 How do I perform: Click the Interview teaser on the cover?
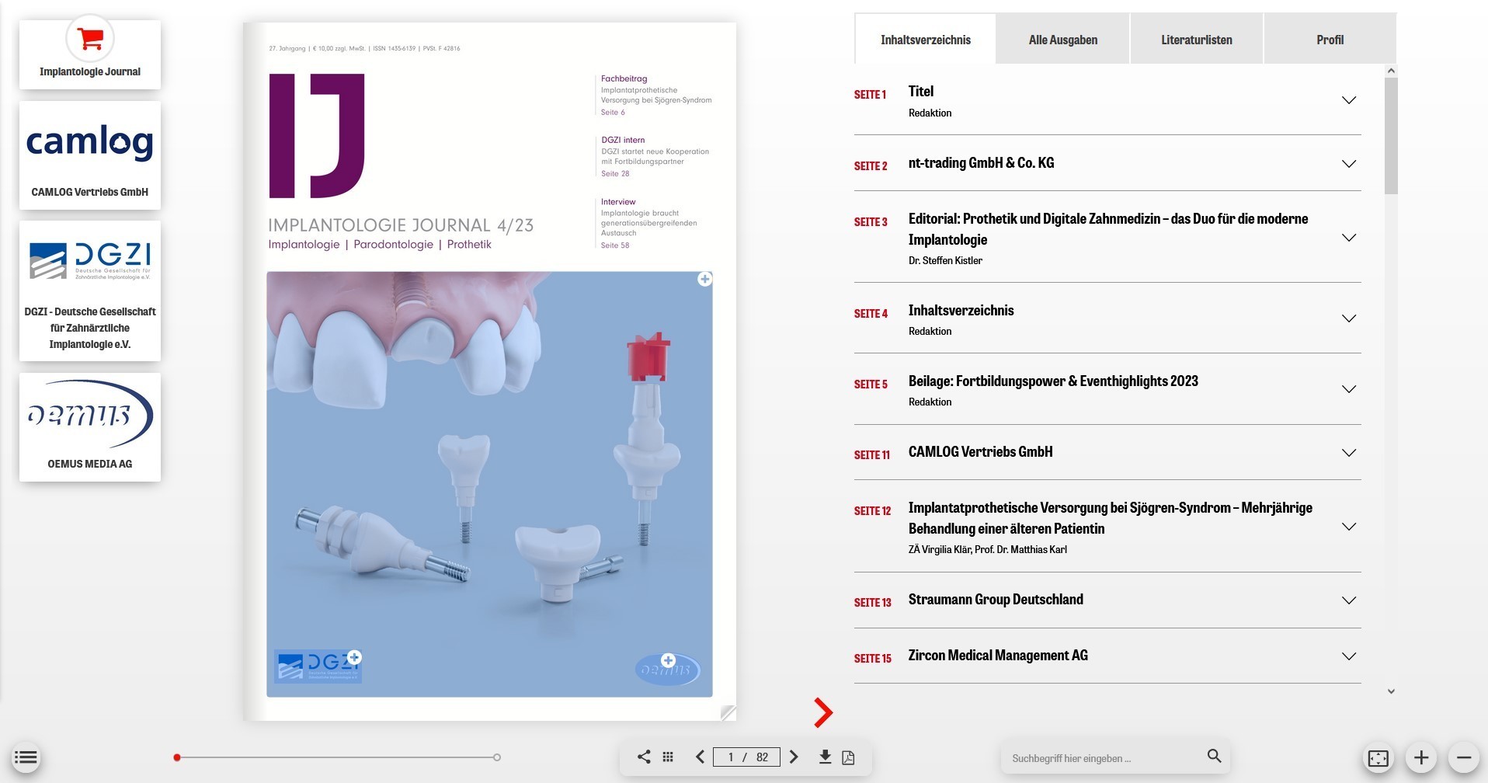[648, 224]
